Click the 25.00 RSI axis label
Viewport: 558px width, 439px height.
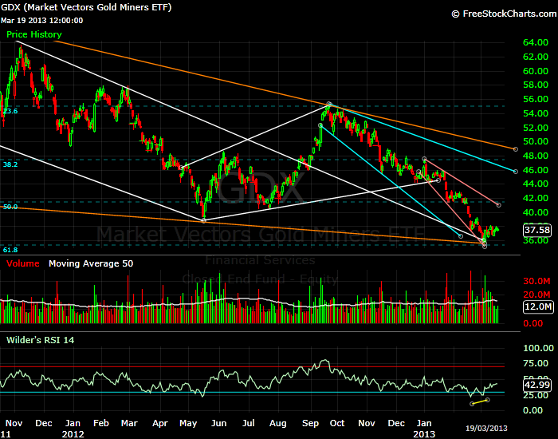click(x=536, y=395)
